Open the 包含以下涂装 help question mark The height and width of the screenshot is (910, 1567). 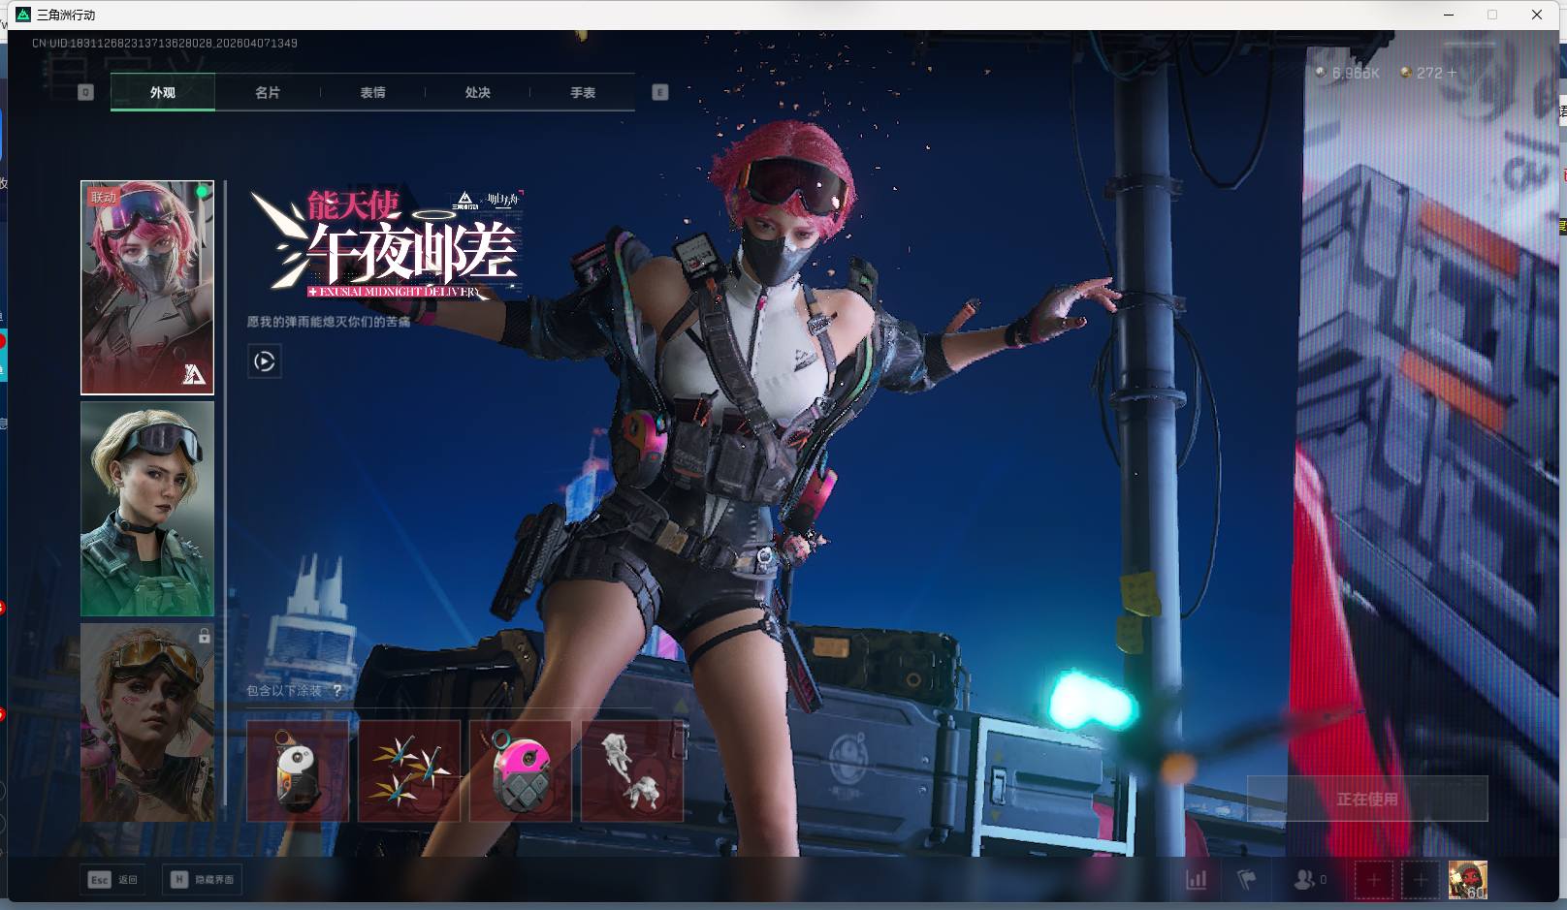point(336,691)
